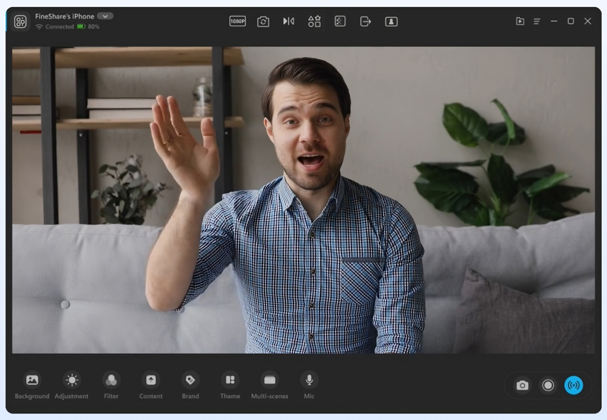This screenshot has height=420, width=607.
Task: Open the video library play icon
Action: tap(520, 21)
